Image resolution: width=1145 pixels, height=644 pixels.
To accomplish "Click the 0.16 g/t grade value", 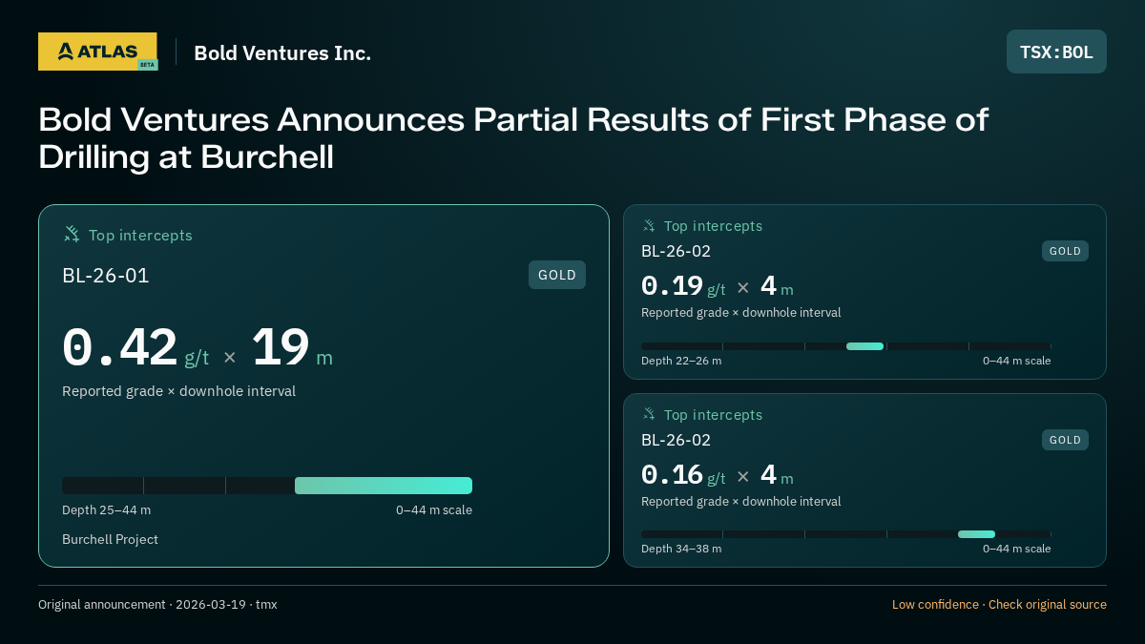I will click(x=683, y=475).
